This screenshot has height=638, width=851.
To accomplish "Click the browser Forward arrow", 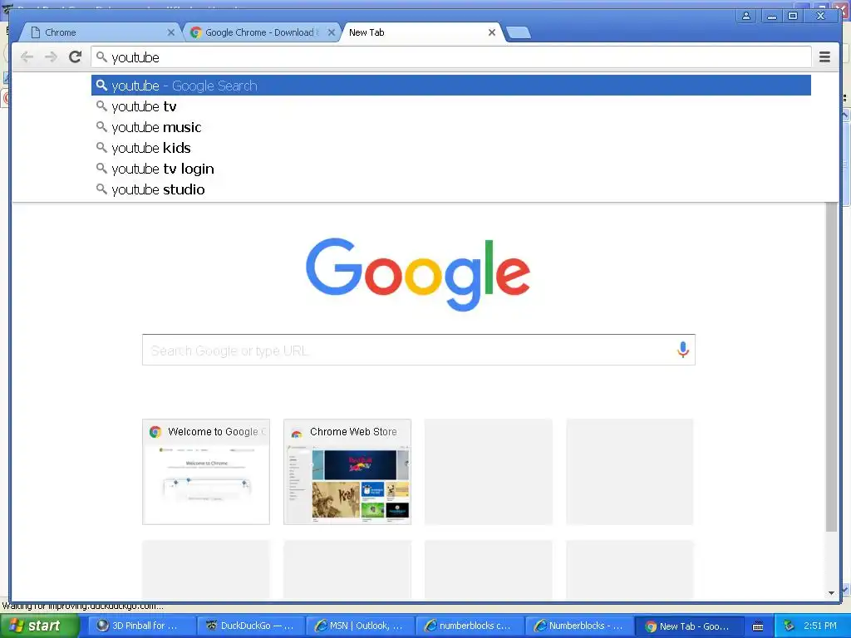I will (51, 57).
